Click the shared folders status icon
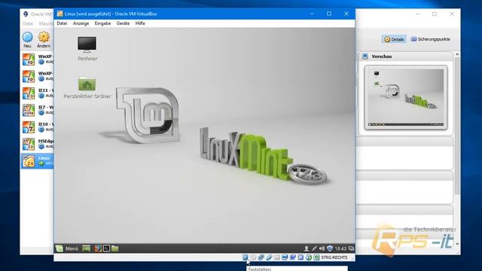The width and height of the screenshot is (482, 271). 277,257
